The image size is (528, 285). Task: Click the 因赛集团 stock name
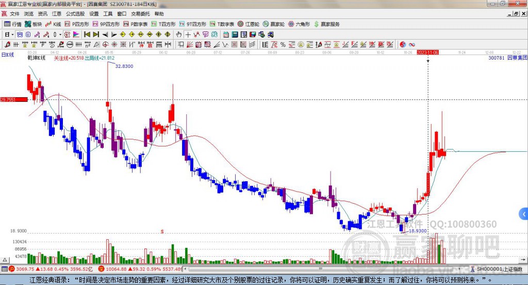pos(517,58)
